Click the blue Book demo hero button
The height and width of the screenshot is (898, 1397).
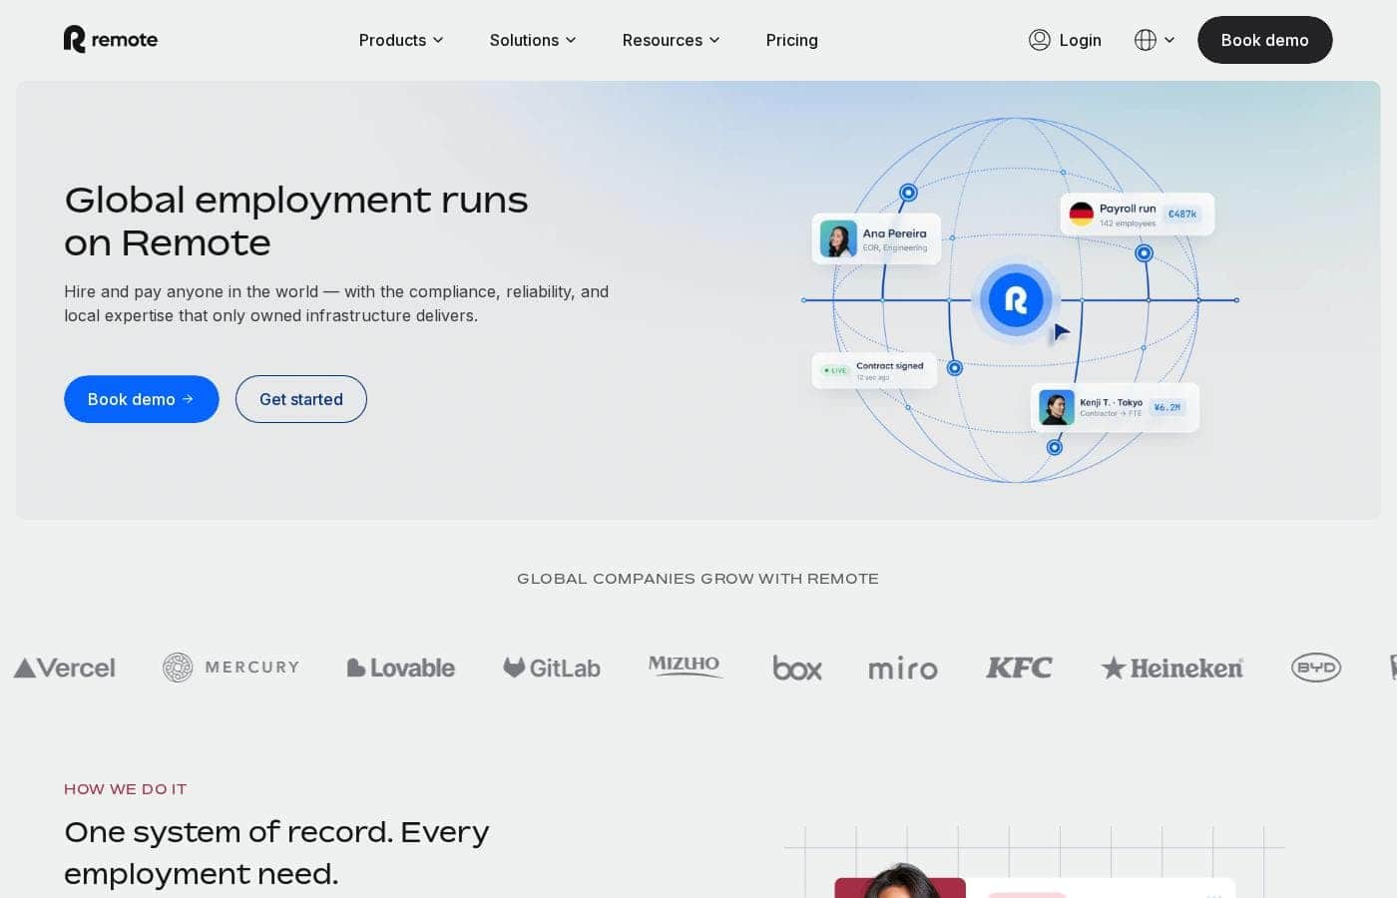(x=142, y=399)
